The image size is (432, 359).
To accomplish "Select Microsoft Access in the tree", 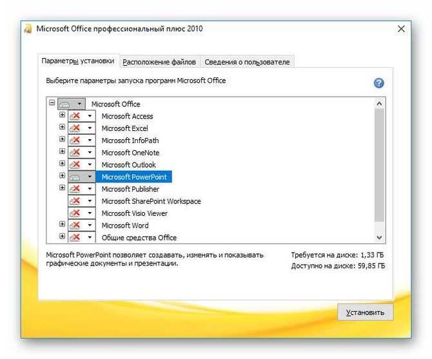I will click(x=127, y=116).
